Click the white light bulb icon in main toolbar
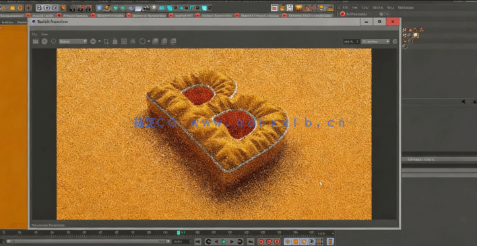The width and height of the screenshot is (477, 246). point(154,8)
